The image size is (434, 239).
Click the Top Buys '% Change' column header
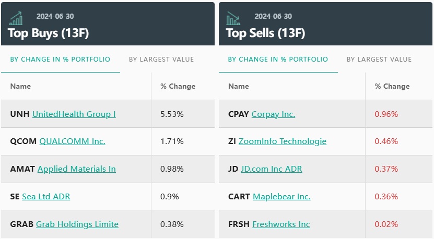click(178, 86)
